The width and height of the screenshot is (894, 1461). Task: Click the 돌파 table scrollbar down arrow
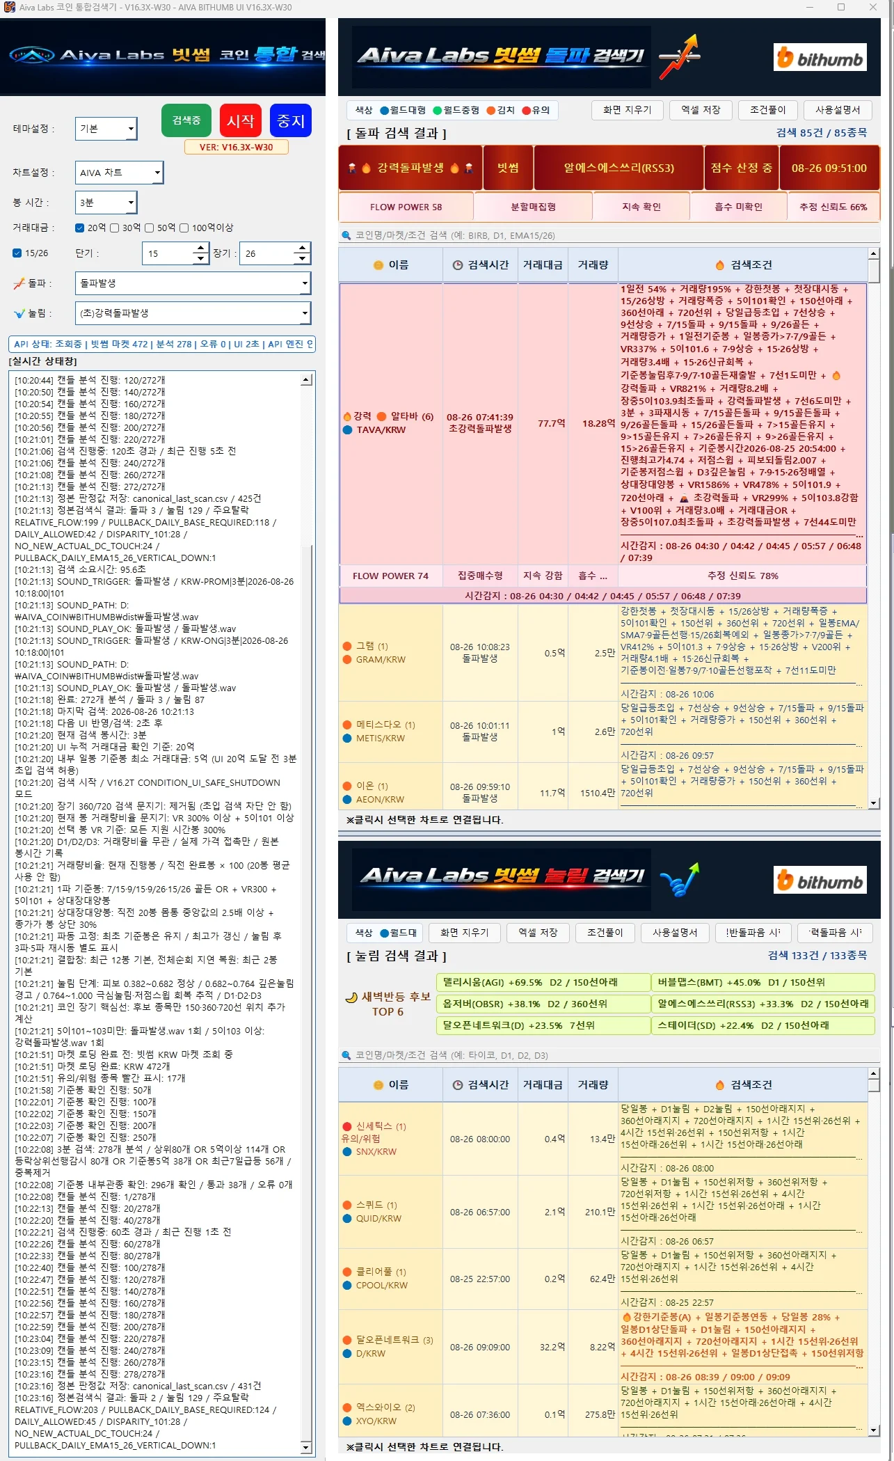(x=874, y=803)
